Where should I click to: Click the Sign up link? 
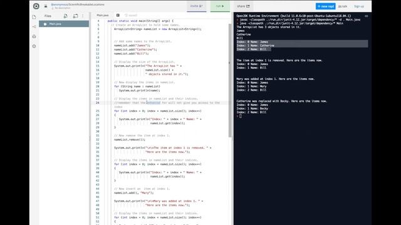pyautogui.click(x=359, y=6)
